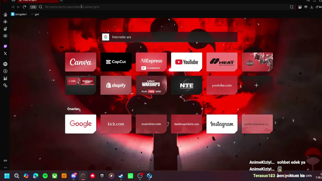
Task: Open sidebar three-dots more options
Action: [5, 168]
